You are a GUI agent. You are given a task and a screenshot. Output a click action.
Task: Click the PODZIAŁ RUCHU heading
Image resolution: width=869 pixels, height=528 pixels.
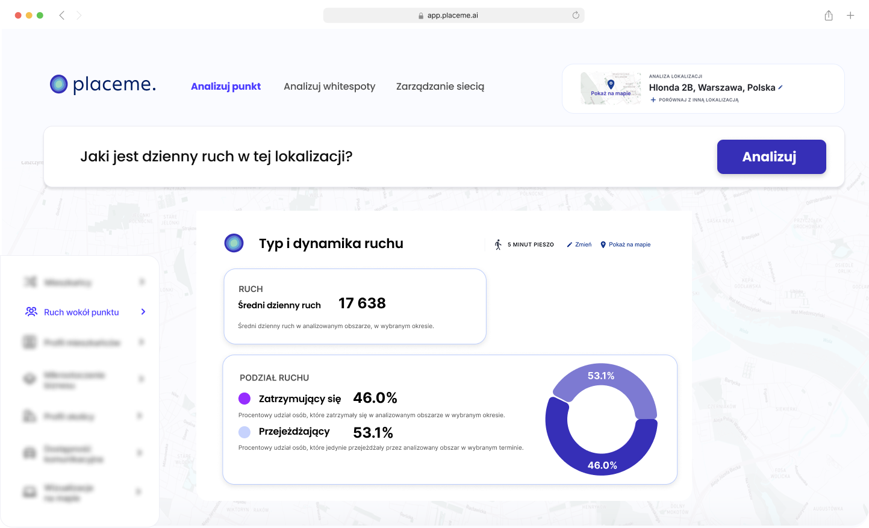click(x=274, y=378)
